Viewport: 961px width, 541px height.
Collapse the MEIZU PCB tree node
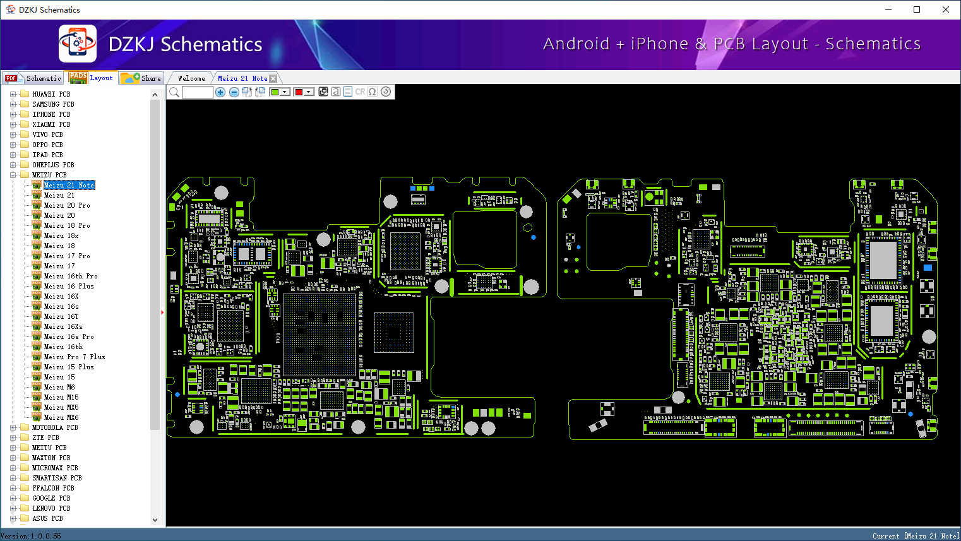(x=13, y=175)
